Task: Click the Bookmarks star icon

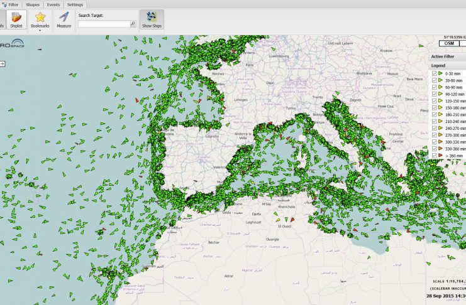Action: click(40, 18)
